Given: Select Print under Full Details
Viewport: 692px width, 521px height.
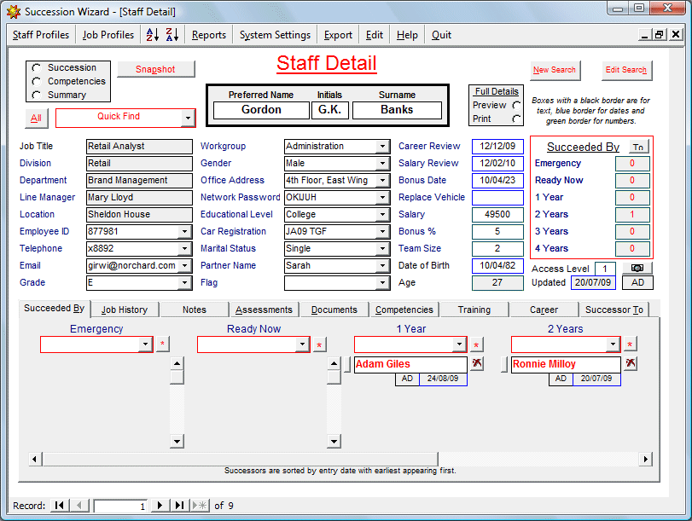Looking at the screenshot, I should (516, 119).
